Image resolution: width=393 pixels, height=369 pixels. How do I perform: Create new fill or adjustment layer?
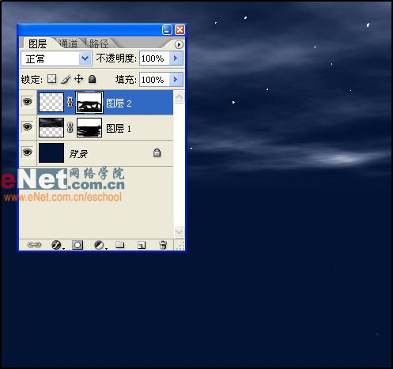click(x=100, y=245)
